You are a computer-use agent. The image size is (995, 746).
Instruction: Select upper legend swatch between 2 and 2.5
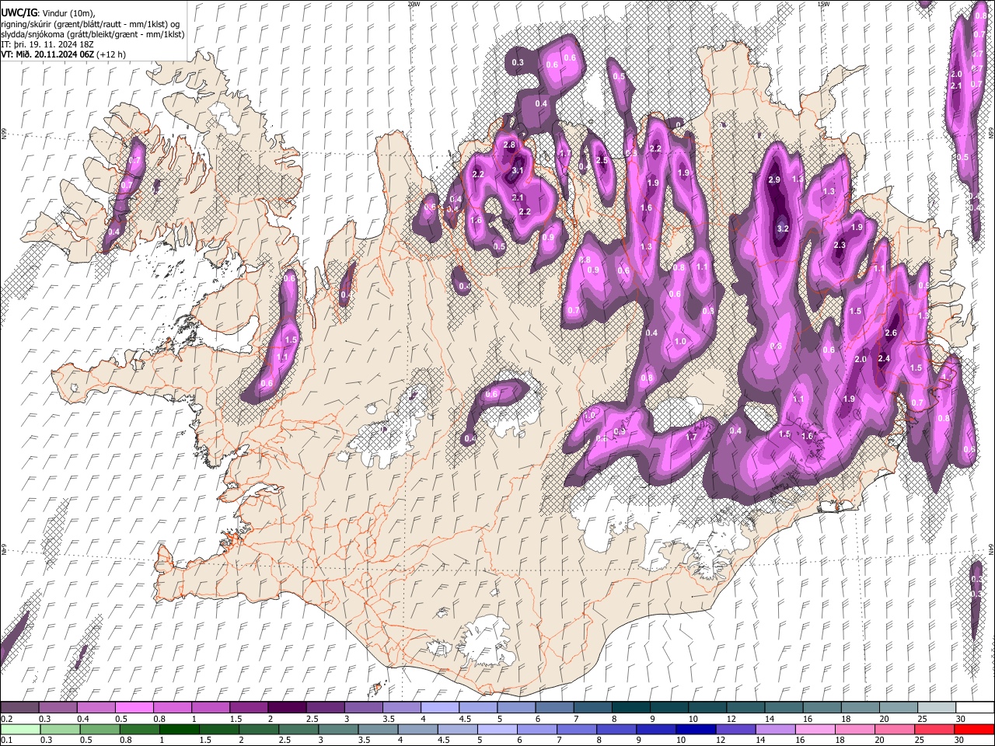[288, 708]
